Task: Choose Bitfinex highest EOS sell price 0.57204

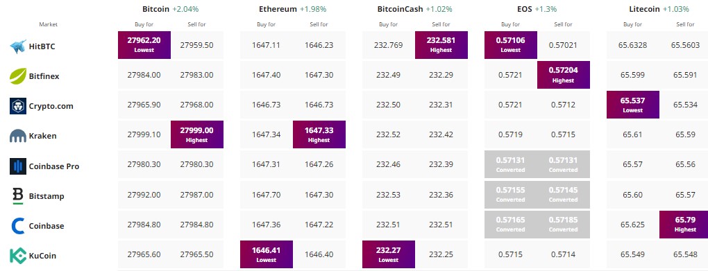Action: pos(564,75)
